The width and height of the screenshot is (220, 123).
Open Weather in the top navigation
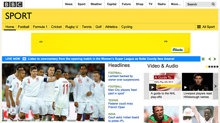96,4
